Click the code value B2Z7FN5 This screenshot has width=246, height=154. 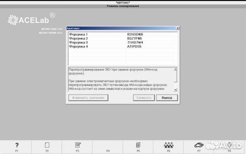(x=135, y=39)
